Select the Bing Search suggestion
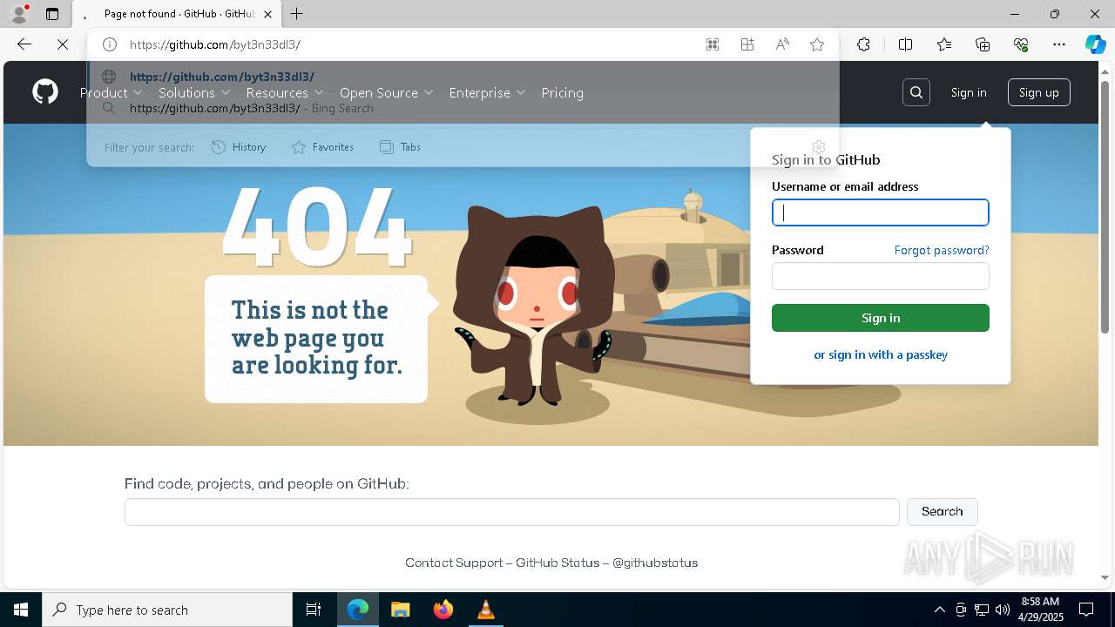Screen dimensions: 1115x627 coord(463,108)
